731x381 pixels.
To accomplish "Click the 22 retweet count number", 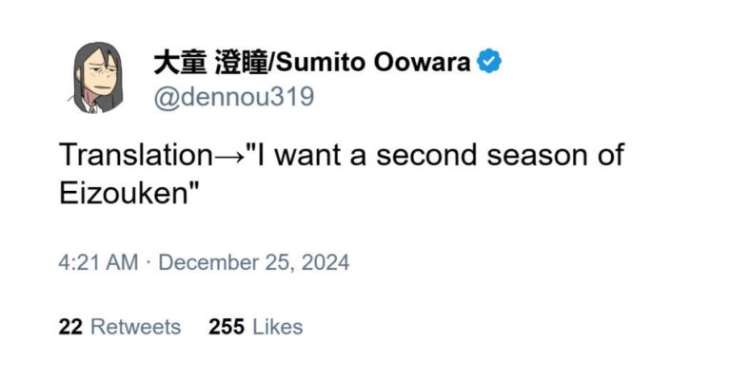I will (70, 327).
